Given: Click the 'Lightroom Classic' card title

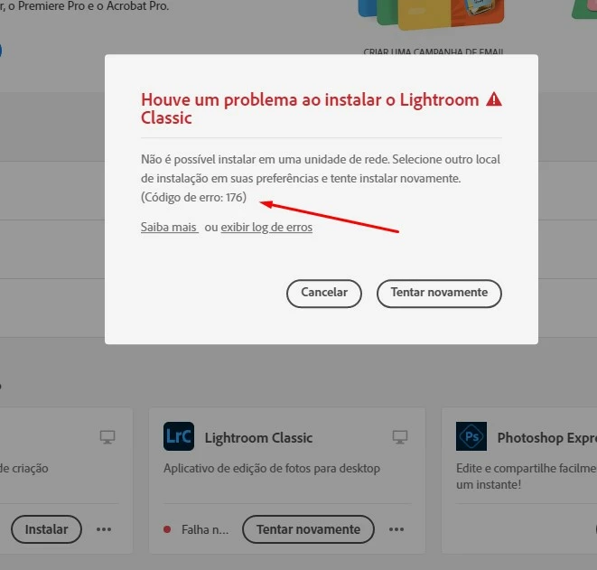Looking at the screenshot, I should click(x=258, y=438).
